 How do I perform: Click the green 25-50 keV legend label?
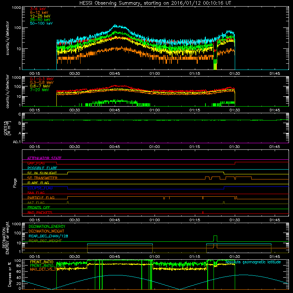[40, 20]
